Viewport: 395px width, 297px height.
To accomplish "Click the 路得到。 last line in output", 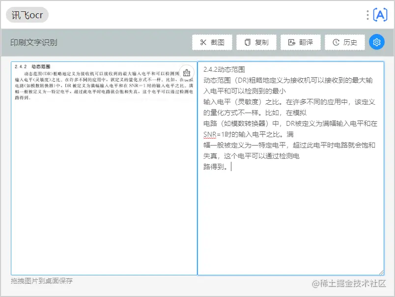I will (216, 167).
